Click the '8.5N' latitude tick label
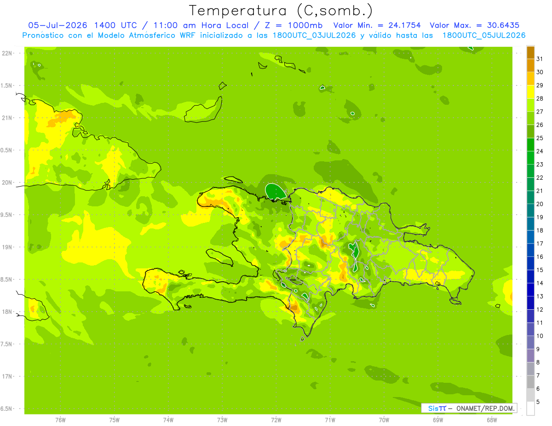Screen dimensions: 552x426 pos(7,279)
